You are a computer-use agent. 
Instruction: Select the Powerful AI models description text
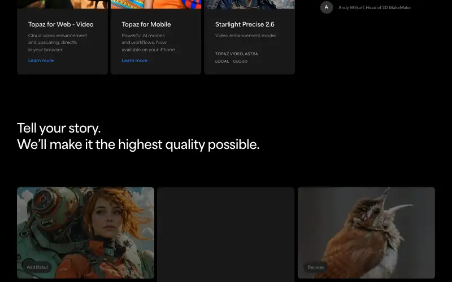pyautogui.click(x=149, y=43)
